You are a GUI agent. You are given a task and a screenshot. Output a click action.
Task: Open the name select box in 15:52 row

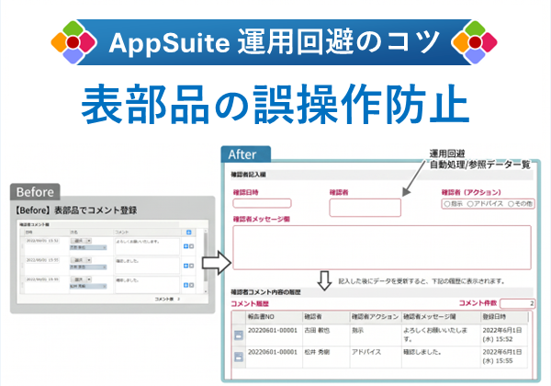pyautogui.click(x=88, y=247)
